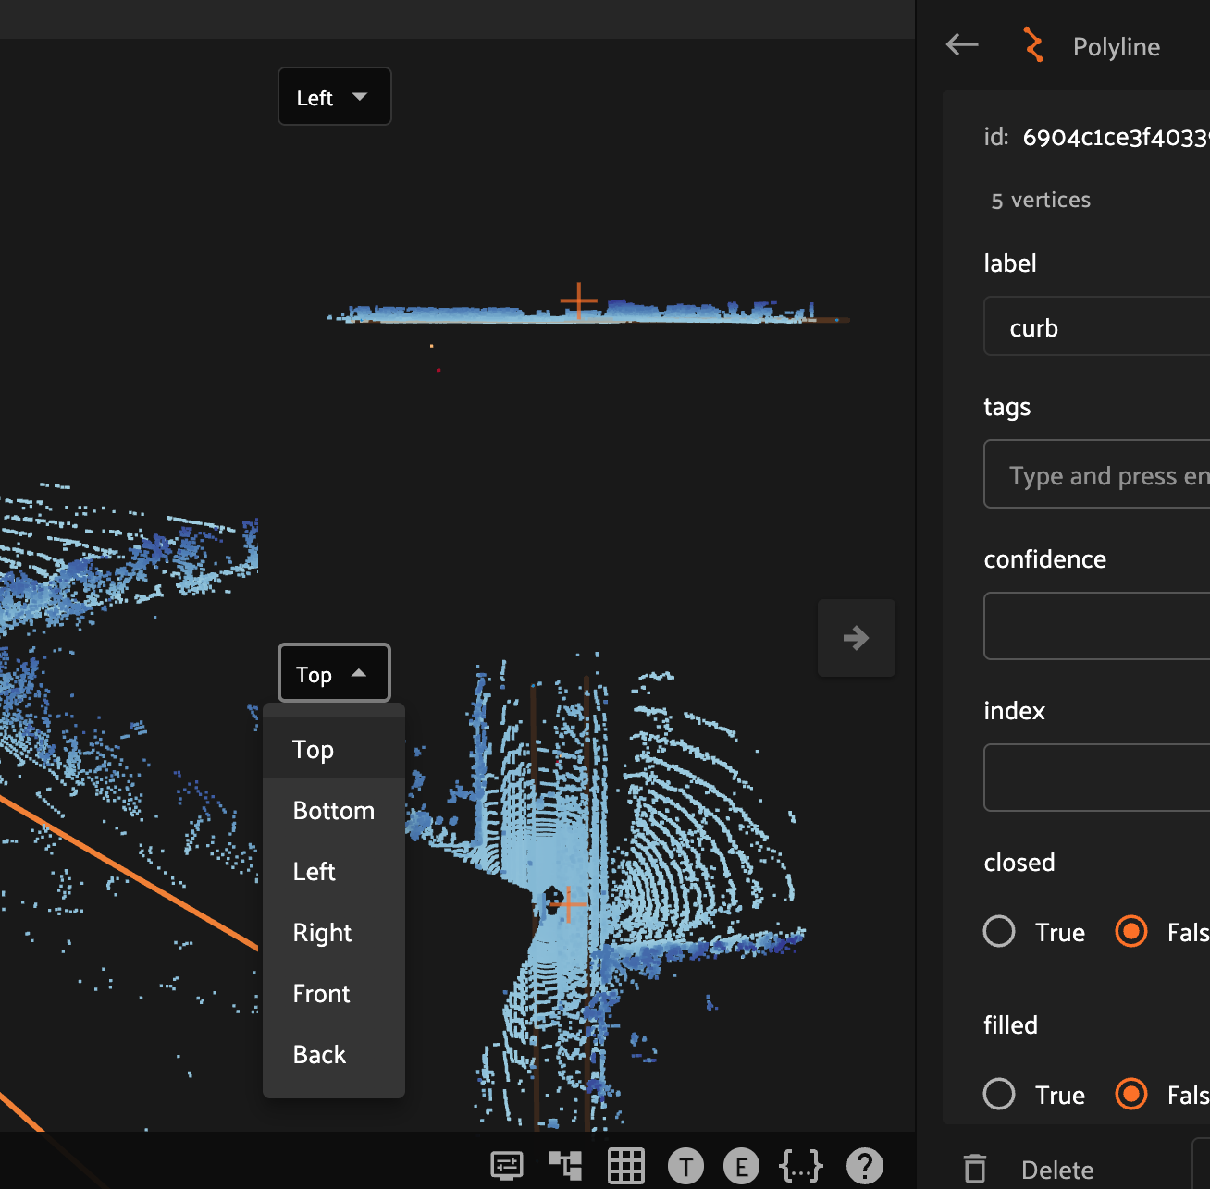Select True for the closed option
1210x1189 pixels.
[999, 932]
